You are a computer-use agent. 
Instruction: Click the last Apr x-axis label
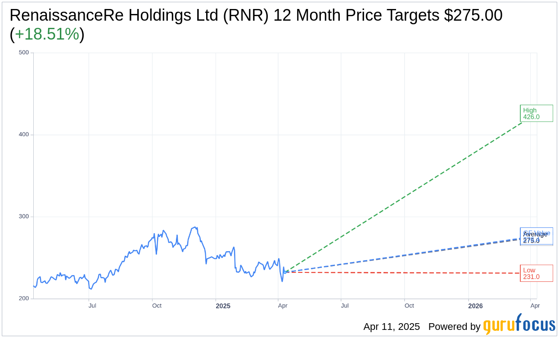point(535,306)
